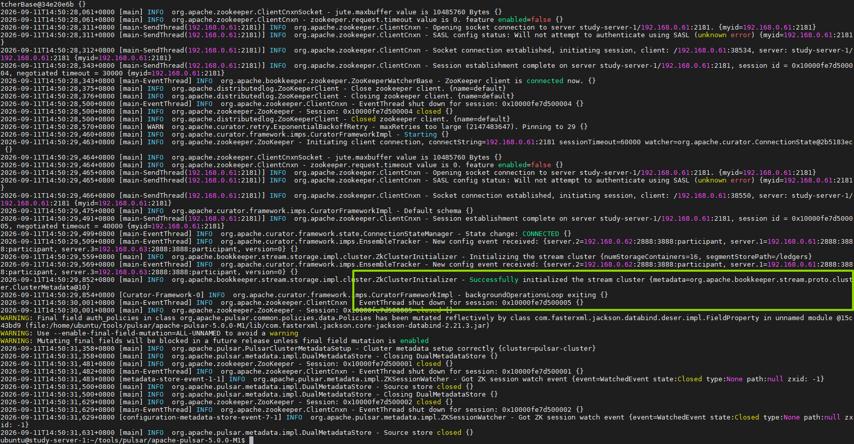The width and height of the screenshot is (854, 444).
Task: Click the "Default schema" log message
Action: coord(433,211)
